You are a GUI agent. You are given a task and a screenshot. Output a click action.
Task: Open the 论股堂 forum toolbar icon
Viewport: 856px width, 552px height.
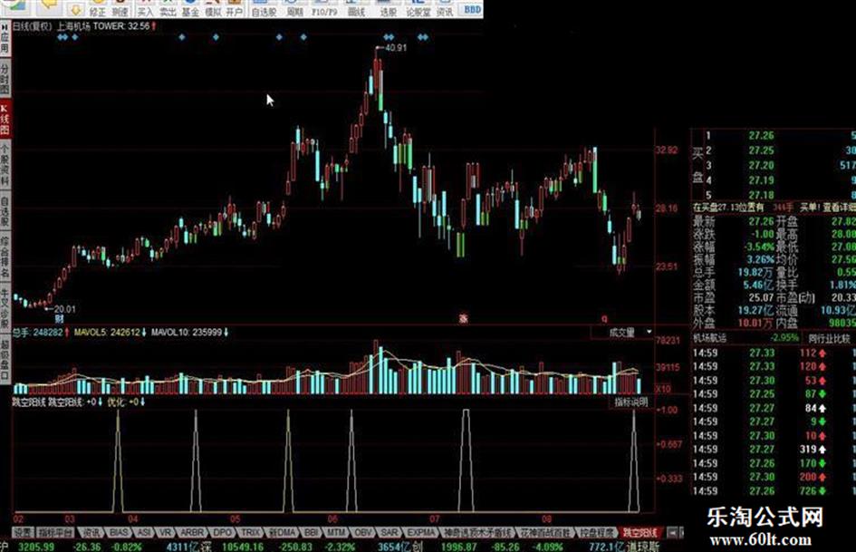418,8
